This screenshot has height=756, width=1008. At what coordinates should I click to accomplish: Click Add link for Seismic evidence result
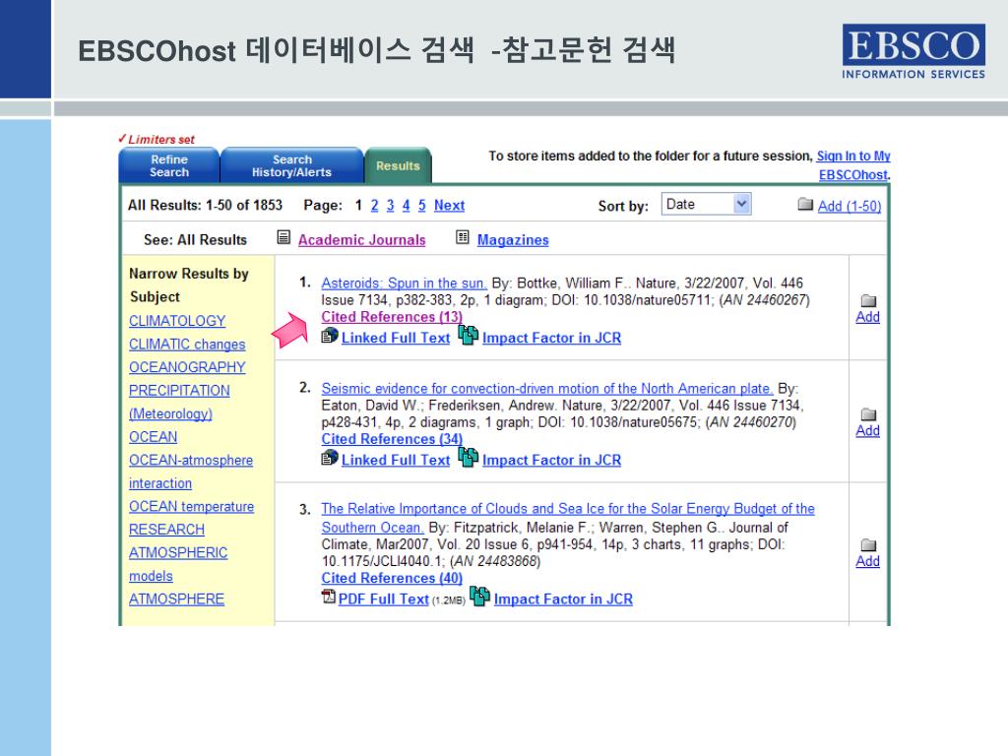coord(868,431)
